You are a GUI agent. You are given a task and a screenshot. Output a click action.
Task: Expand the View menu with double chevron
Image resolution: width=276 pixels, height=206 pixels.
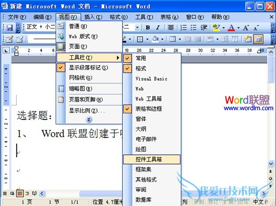click(89, 119)
